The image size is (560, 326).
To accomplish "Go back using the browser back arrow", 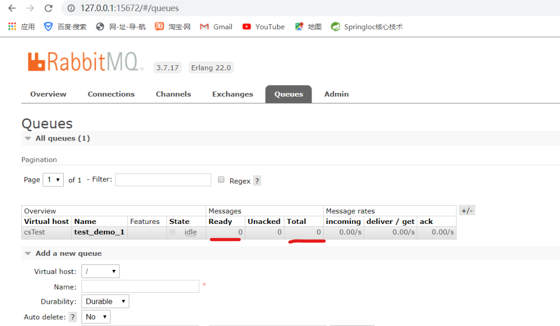I will [12, 8].
